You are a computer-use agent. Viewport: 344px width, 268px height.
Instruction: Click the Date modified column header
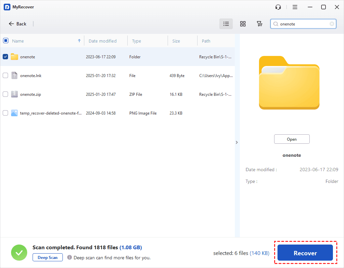tap(102, 41)
